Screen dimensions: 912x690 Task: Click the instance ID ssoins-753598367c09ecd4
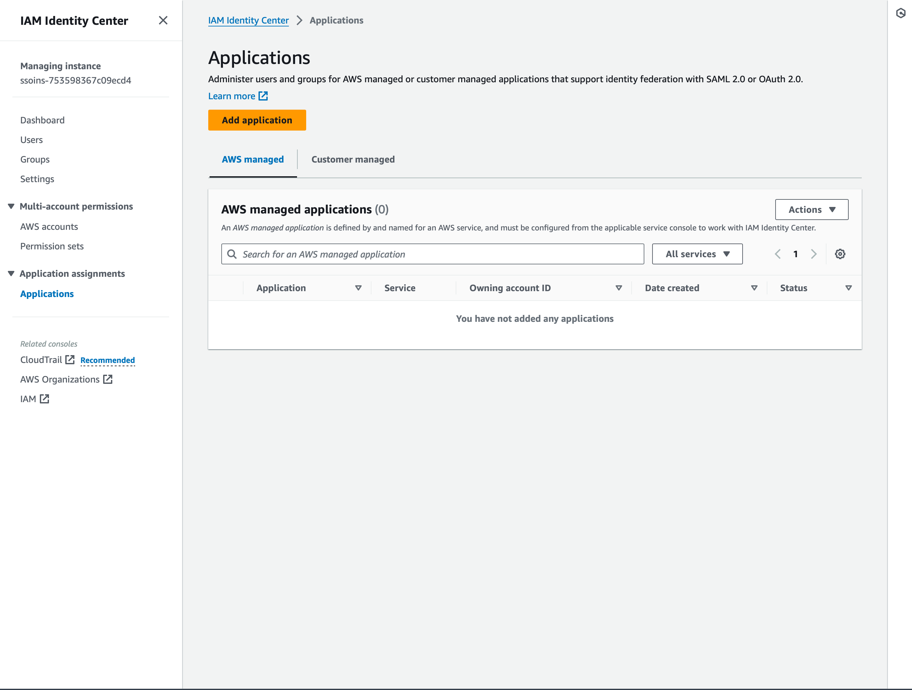click(x=75, y=80)
